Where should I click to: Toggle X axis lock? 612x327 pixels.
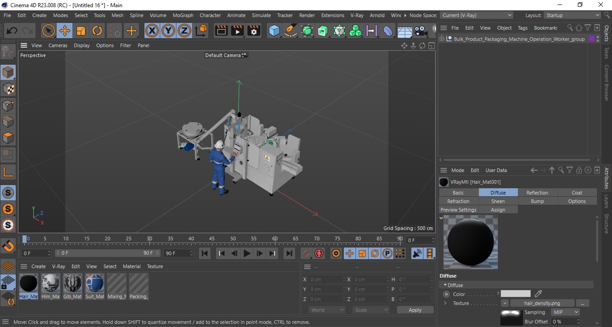point(152,31)
